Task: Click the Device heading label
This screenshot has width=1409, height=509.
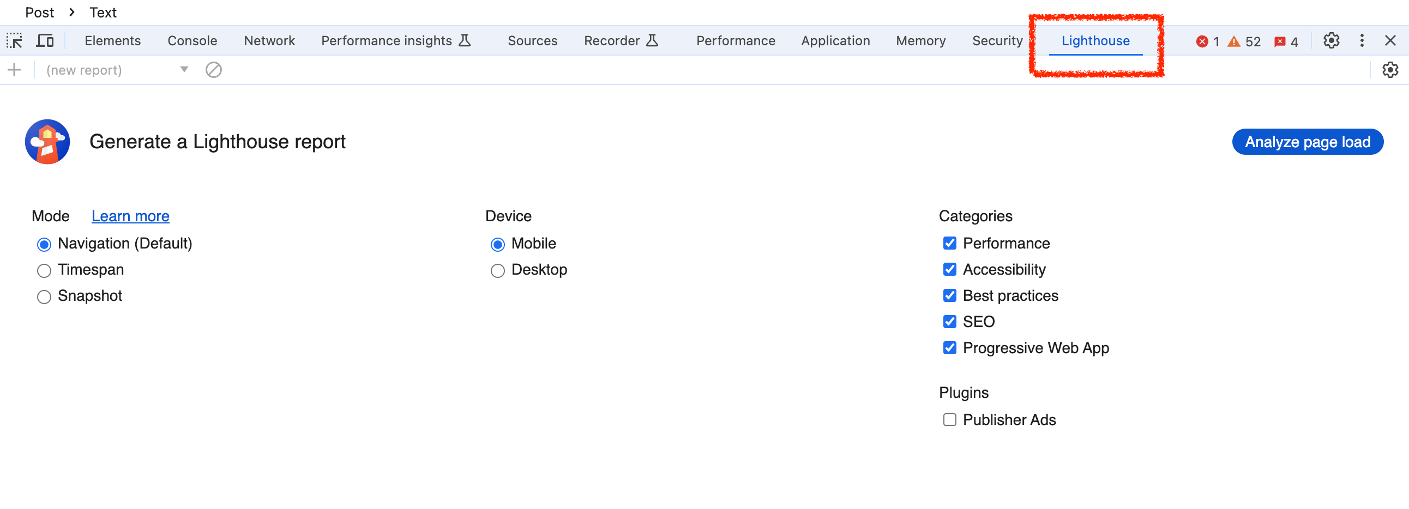Action: click(508, 216)
